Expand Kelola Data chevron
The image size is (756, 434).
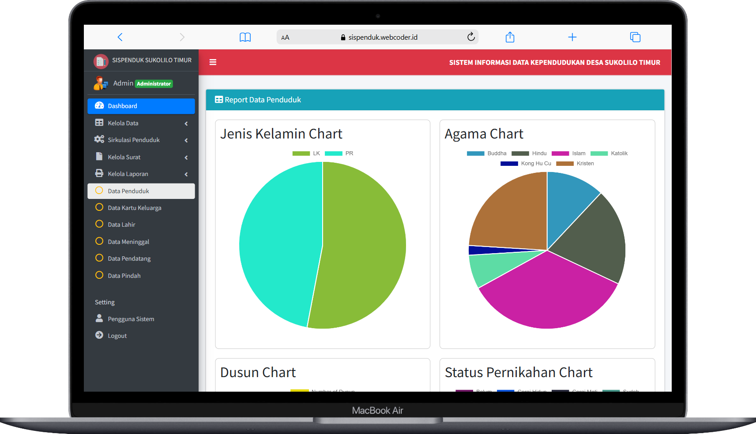point(186,123)
